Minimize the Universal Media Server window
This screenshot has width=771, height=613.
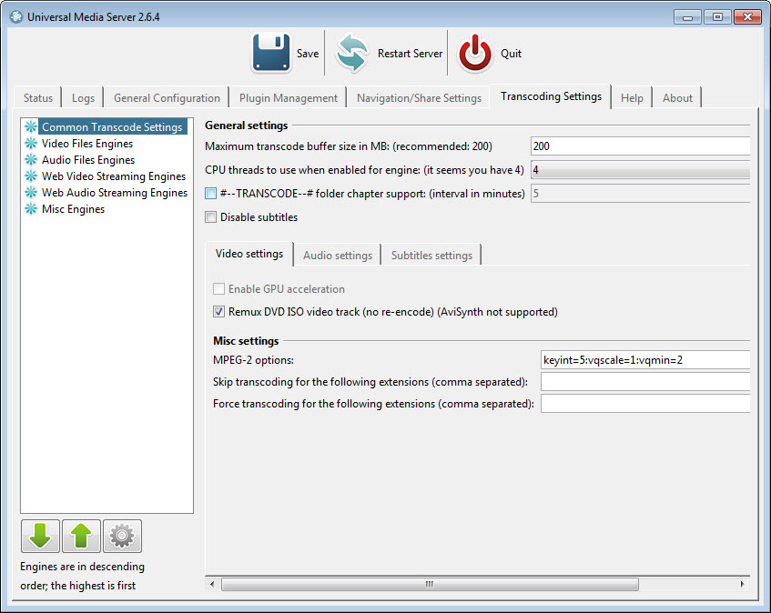[687, 17]
